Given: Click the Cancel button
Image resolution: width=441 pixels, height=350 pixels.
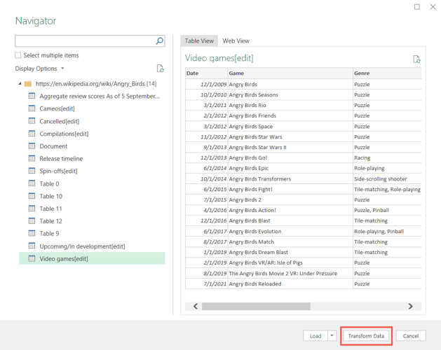Looking at the screenshot, I should coord(411,336).
